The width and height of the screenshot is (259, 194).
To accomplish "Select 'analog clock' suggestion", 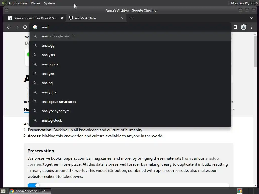I will tap(130, 120).
